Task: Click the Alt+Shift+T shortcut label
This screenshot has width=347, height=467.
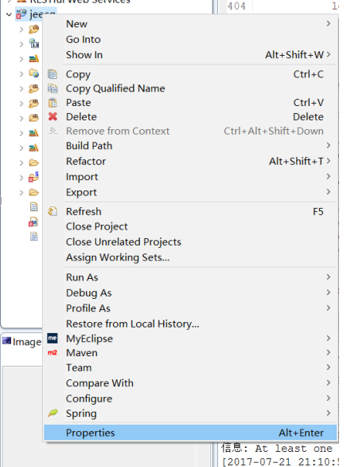Action: click(296, 161)
